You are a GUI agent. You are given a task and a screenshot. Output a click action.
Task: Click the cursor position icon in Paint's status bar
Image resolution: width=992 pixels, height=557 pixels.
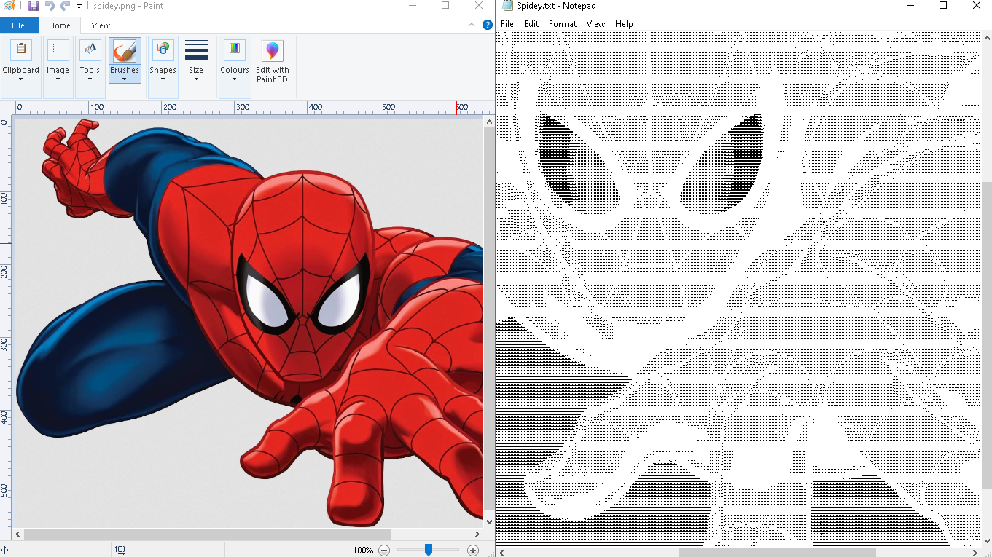tap(5, 550)
